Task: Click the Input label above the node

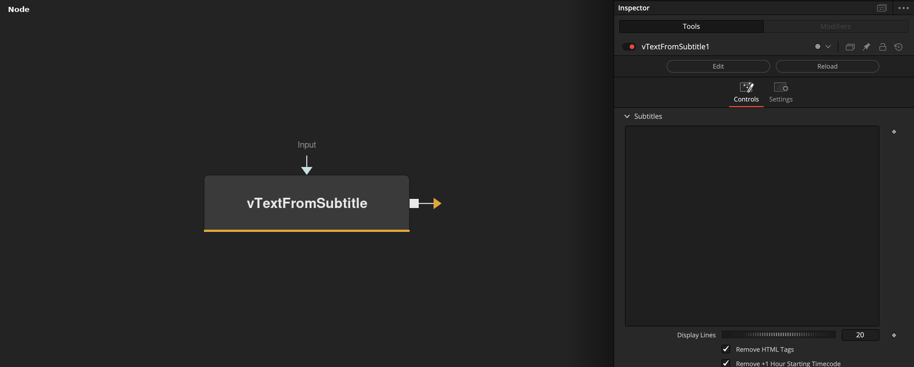Action: coord(307,145)
